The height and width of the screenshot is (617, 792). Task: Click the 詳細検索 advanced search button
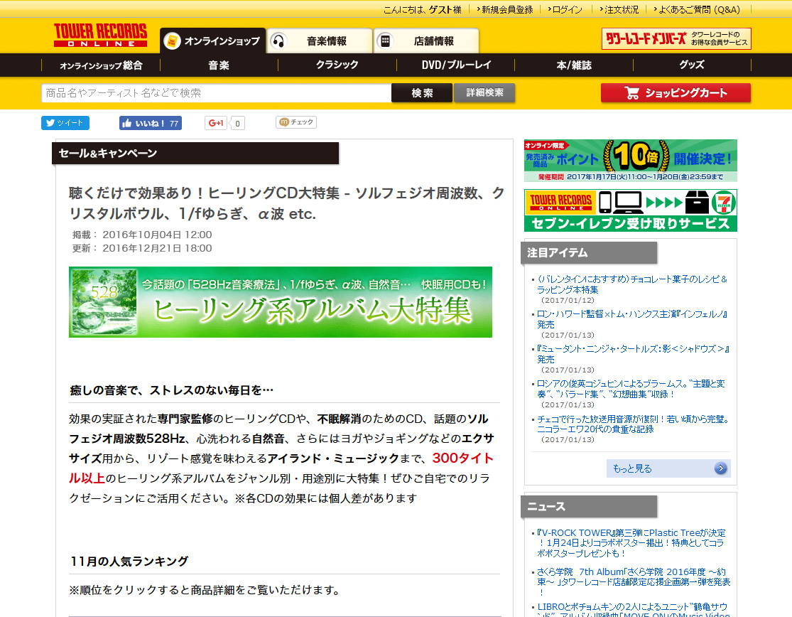click(x=484, y=93)
